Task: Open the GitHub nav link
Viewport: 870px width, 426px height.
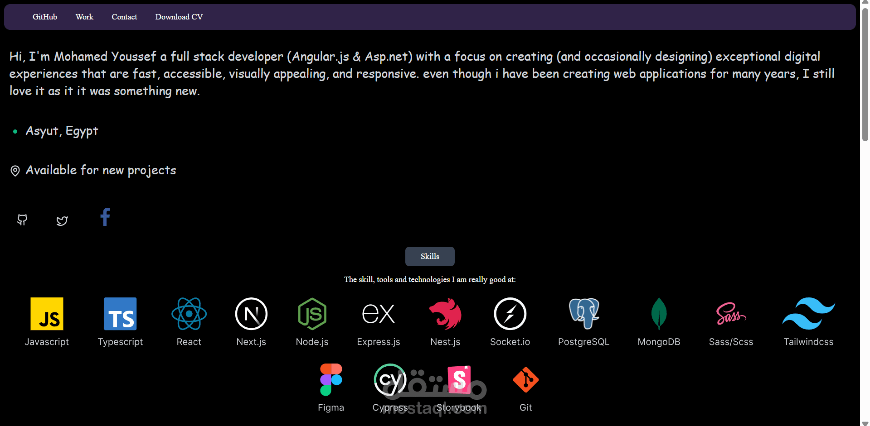Action: coord(45,17)
